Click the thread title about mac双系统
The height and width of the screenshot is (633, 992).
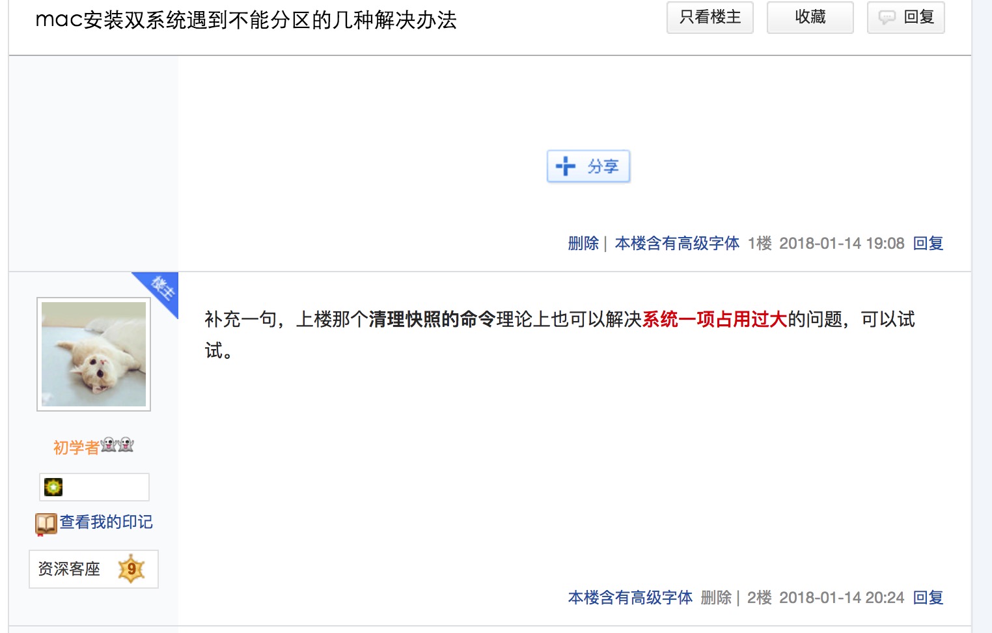pos(246,20)
